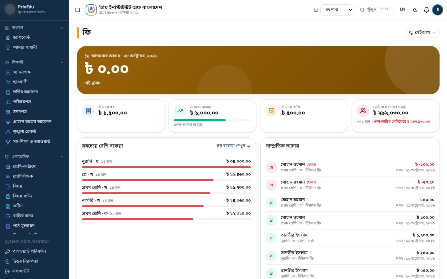Switch language with the EN button
447x279 pixels.
pos(402,10)
